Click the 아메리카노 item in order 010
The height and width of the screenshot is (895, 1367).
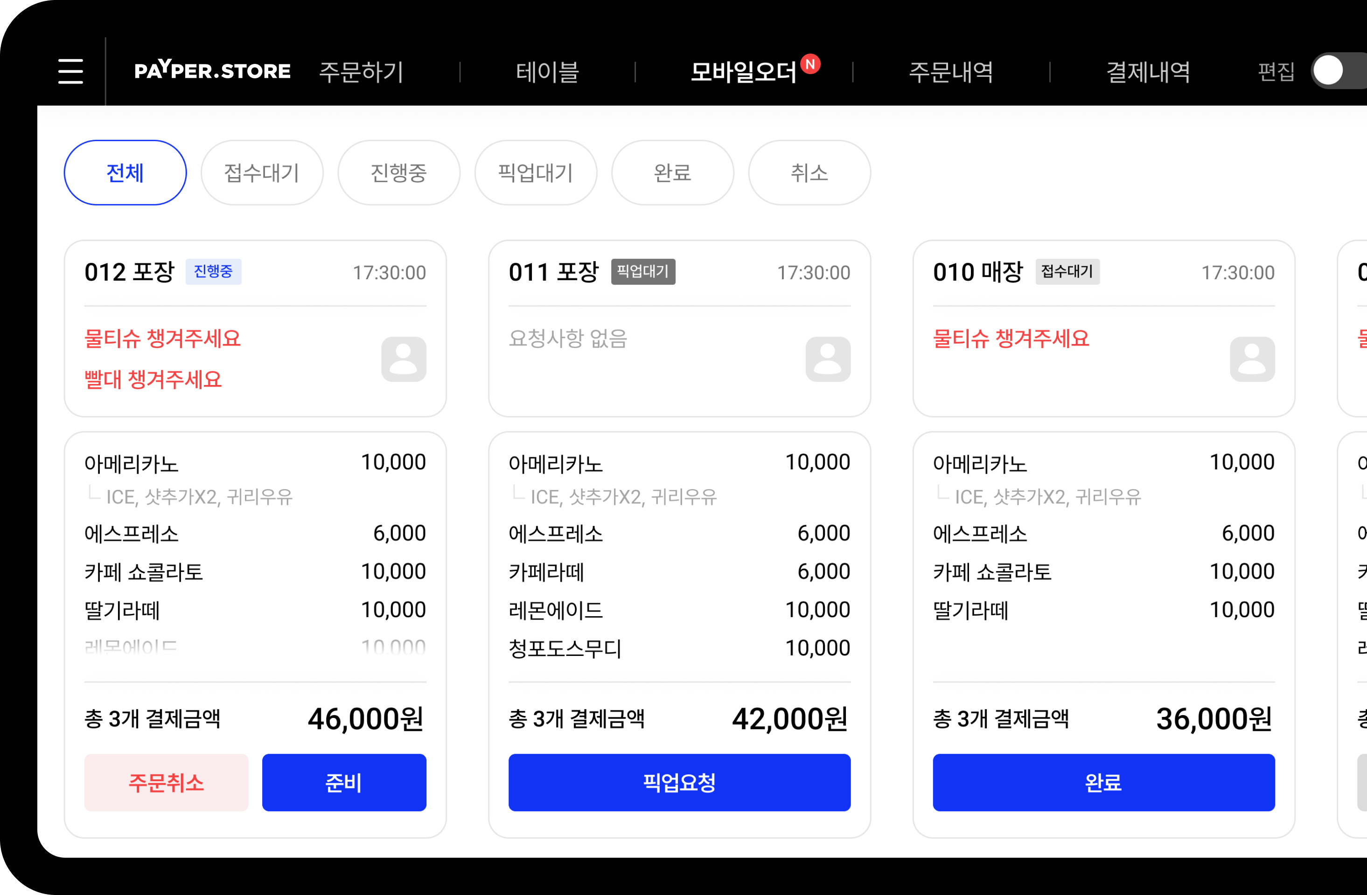(x=980, y=463)
